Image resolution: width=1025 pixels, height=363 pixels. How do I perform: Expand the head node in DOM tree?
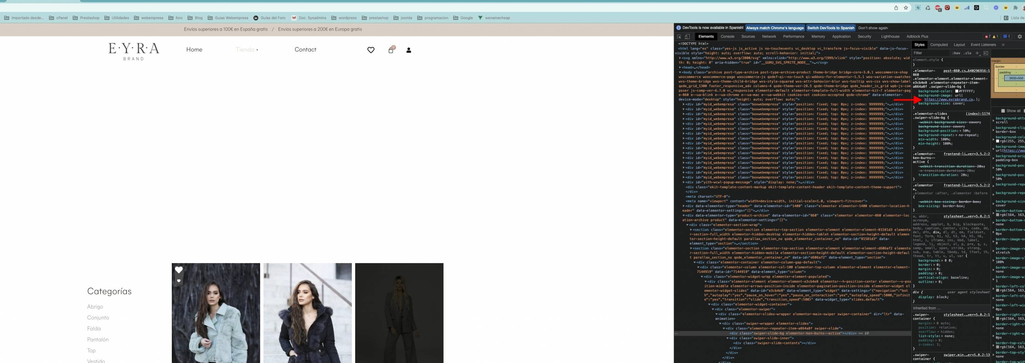click(x=680, y=68)
